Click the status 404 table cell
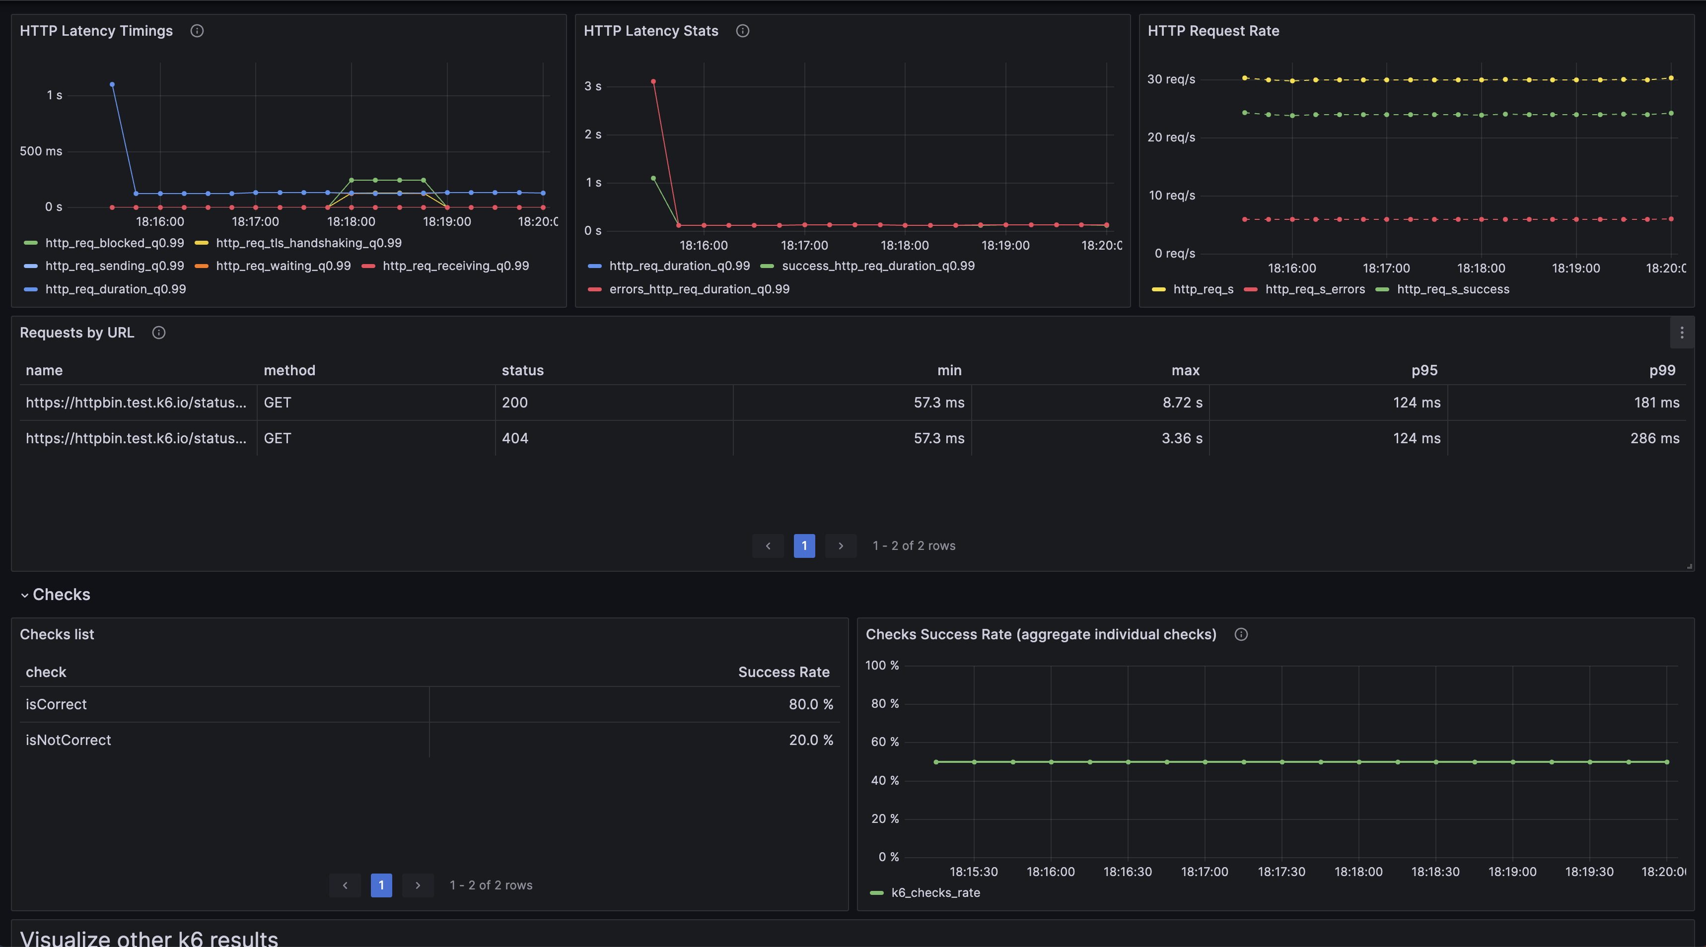 pos(514,438)
